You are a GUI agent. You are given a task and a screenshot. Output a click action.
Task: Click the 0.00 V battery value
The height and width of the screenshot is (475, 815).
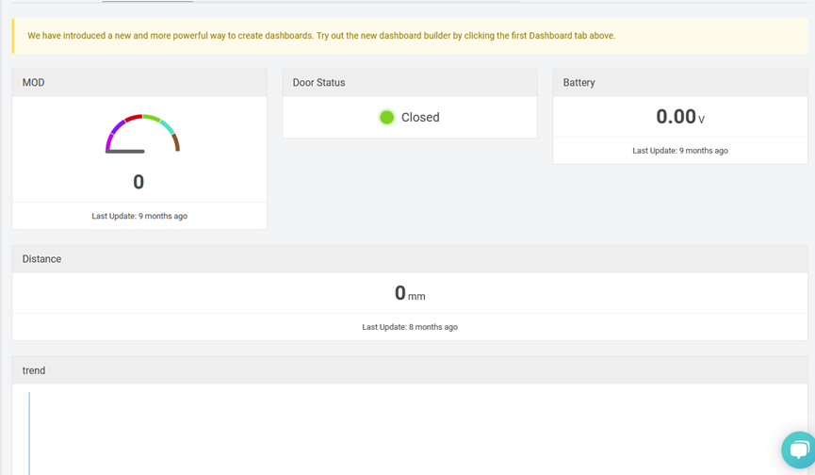coord(680,117)
